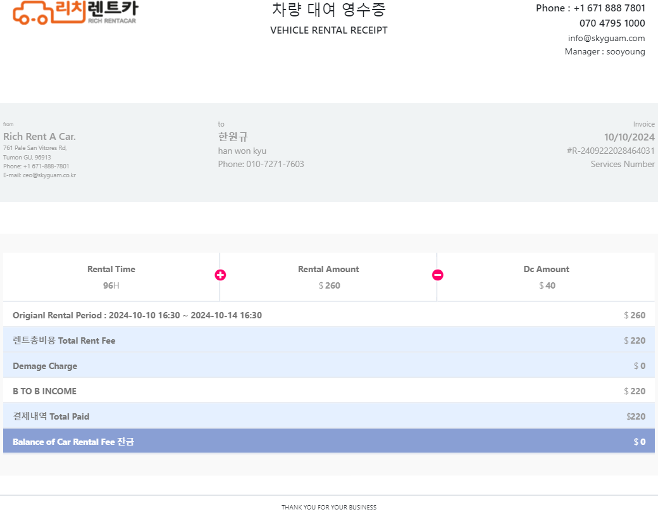The height and width of the screenshot is (512, 658).
Task: Click the pink plus circle icon
Action: pos(220,275)
